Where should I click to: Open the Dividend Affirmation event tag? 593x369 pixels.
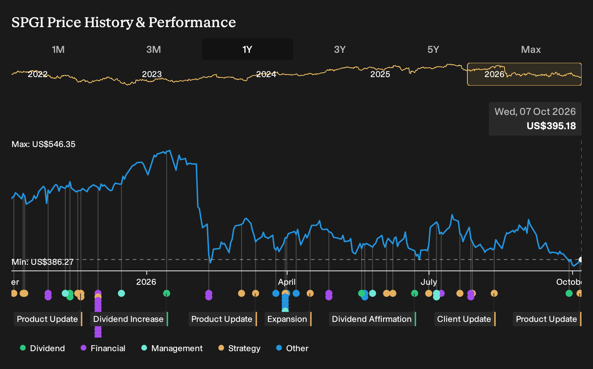372,319
